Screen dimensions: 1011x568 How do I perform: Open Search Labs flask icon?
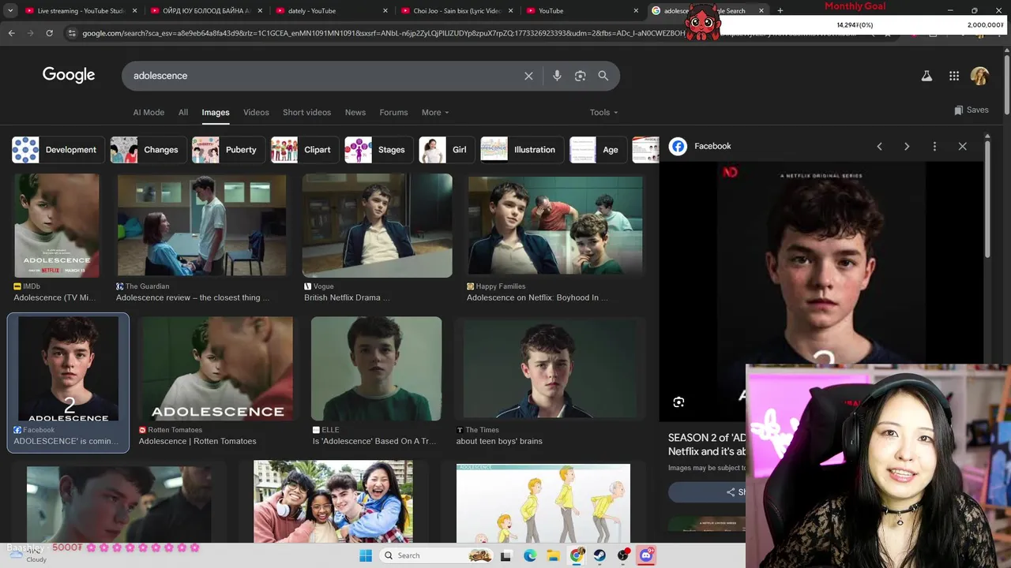coord(926,76)
